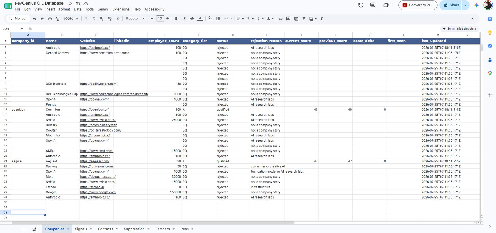Image resolution: width=496 pixels, height=233 pixels.
Task: Click the move to folder icon
Action: click(78, 4)
